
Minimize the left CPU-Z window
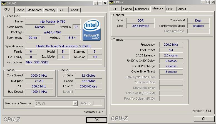[95, 3]
